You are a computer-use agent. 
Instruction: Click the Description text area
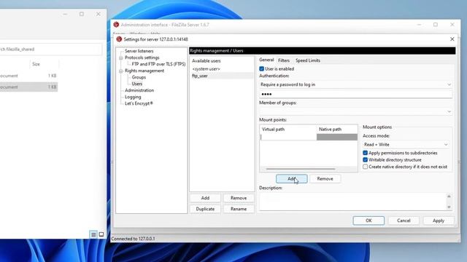[353, 202]
